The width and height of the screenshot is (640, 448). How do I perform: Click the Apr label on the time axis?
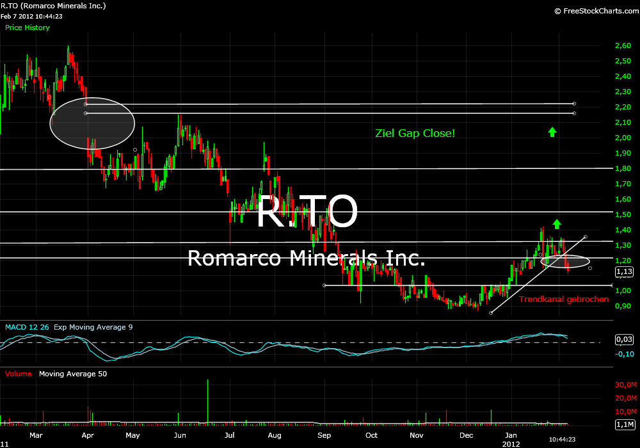point(88,435)
